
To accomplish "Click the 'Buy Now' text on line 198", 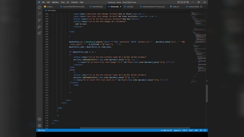I will point(126,19).
